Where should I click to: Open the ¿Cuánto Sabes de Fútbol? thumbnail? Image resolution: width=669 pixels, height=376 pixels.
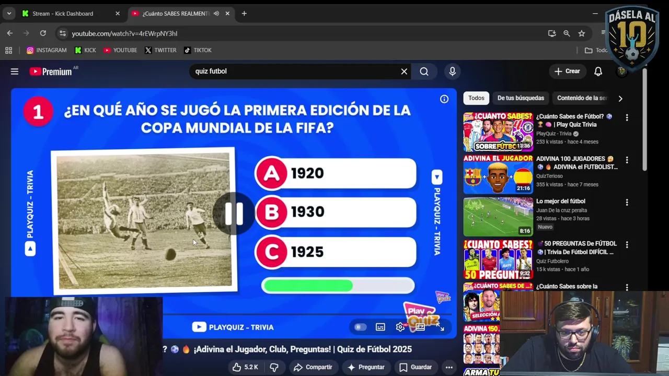point(498,132)
